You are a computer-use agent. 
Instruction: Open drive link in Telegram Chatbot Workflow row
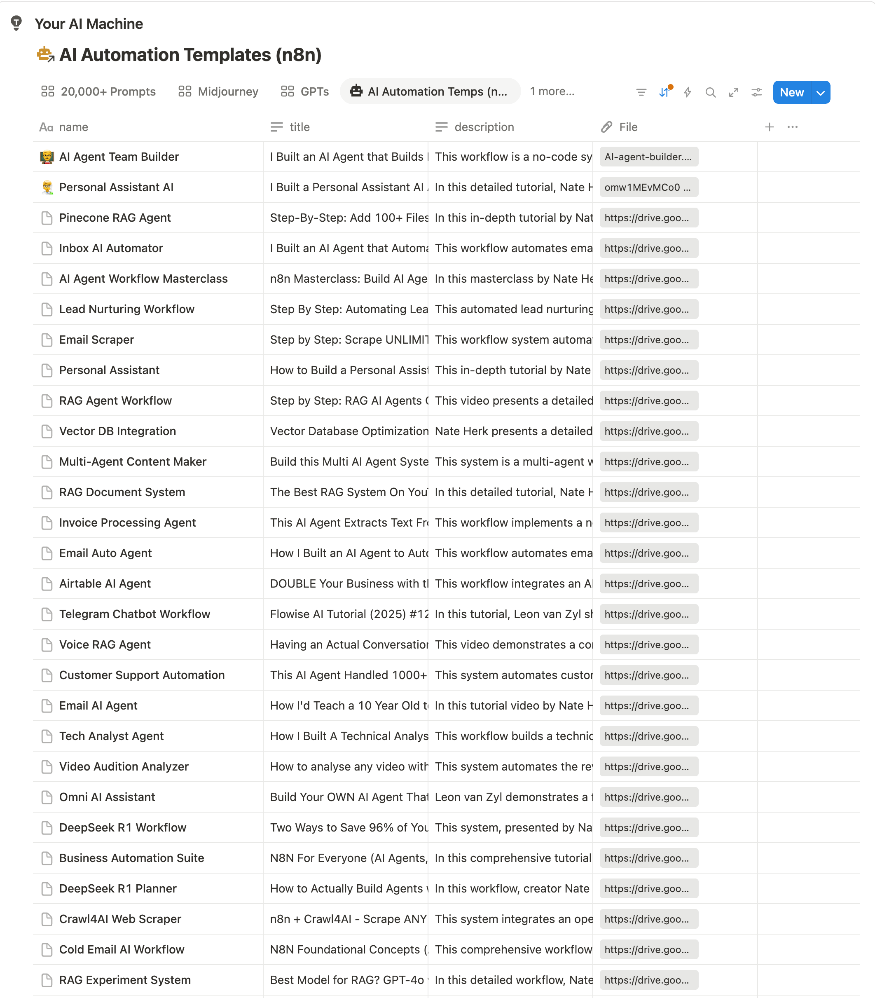(x=648, y=614)
